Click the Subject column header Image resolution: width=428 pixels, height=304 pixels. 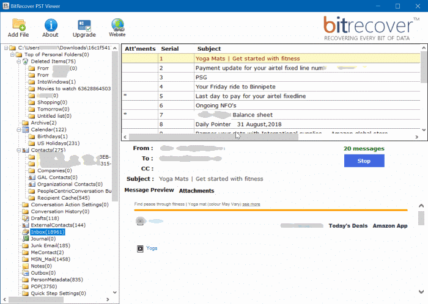pyautogui.click(x=208, y=48)
